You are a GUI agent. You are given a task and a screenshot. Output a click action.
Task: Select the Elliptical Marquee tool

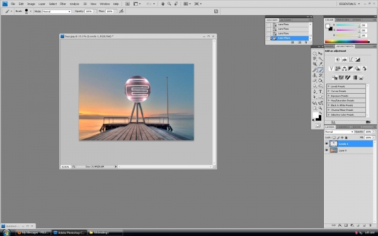click(x=314, y=53)
